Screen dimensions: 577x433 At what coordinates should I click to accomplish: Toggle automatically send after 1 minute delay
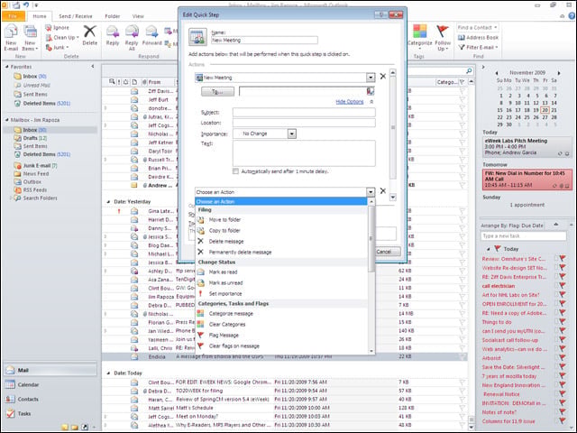click(235, 171)
